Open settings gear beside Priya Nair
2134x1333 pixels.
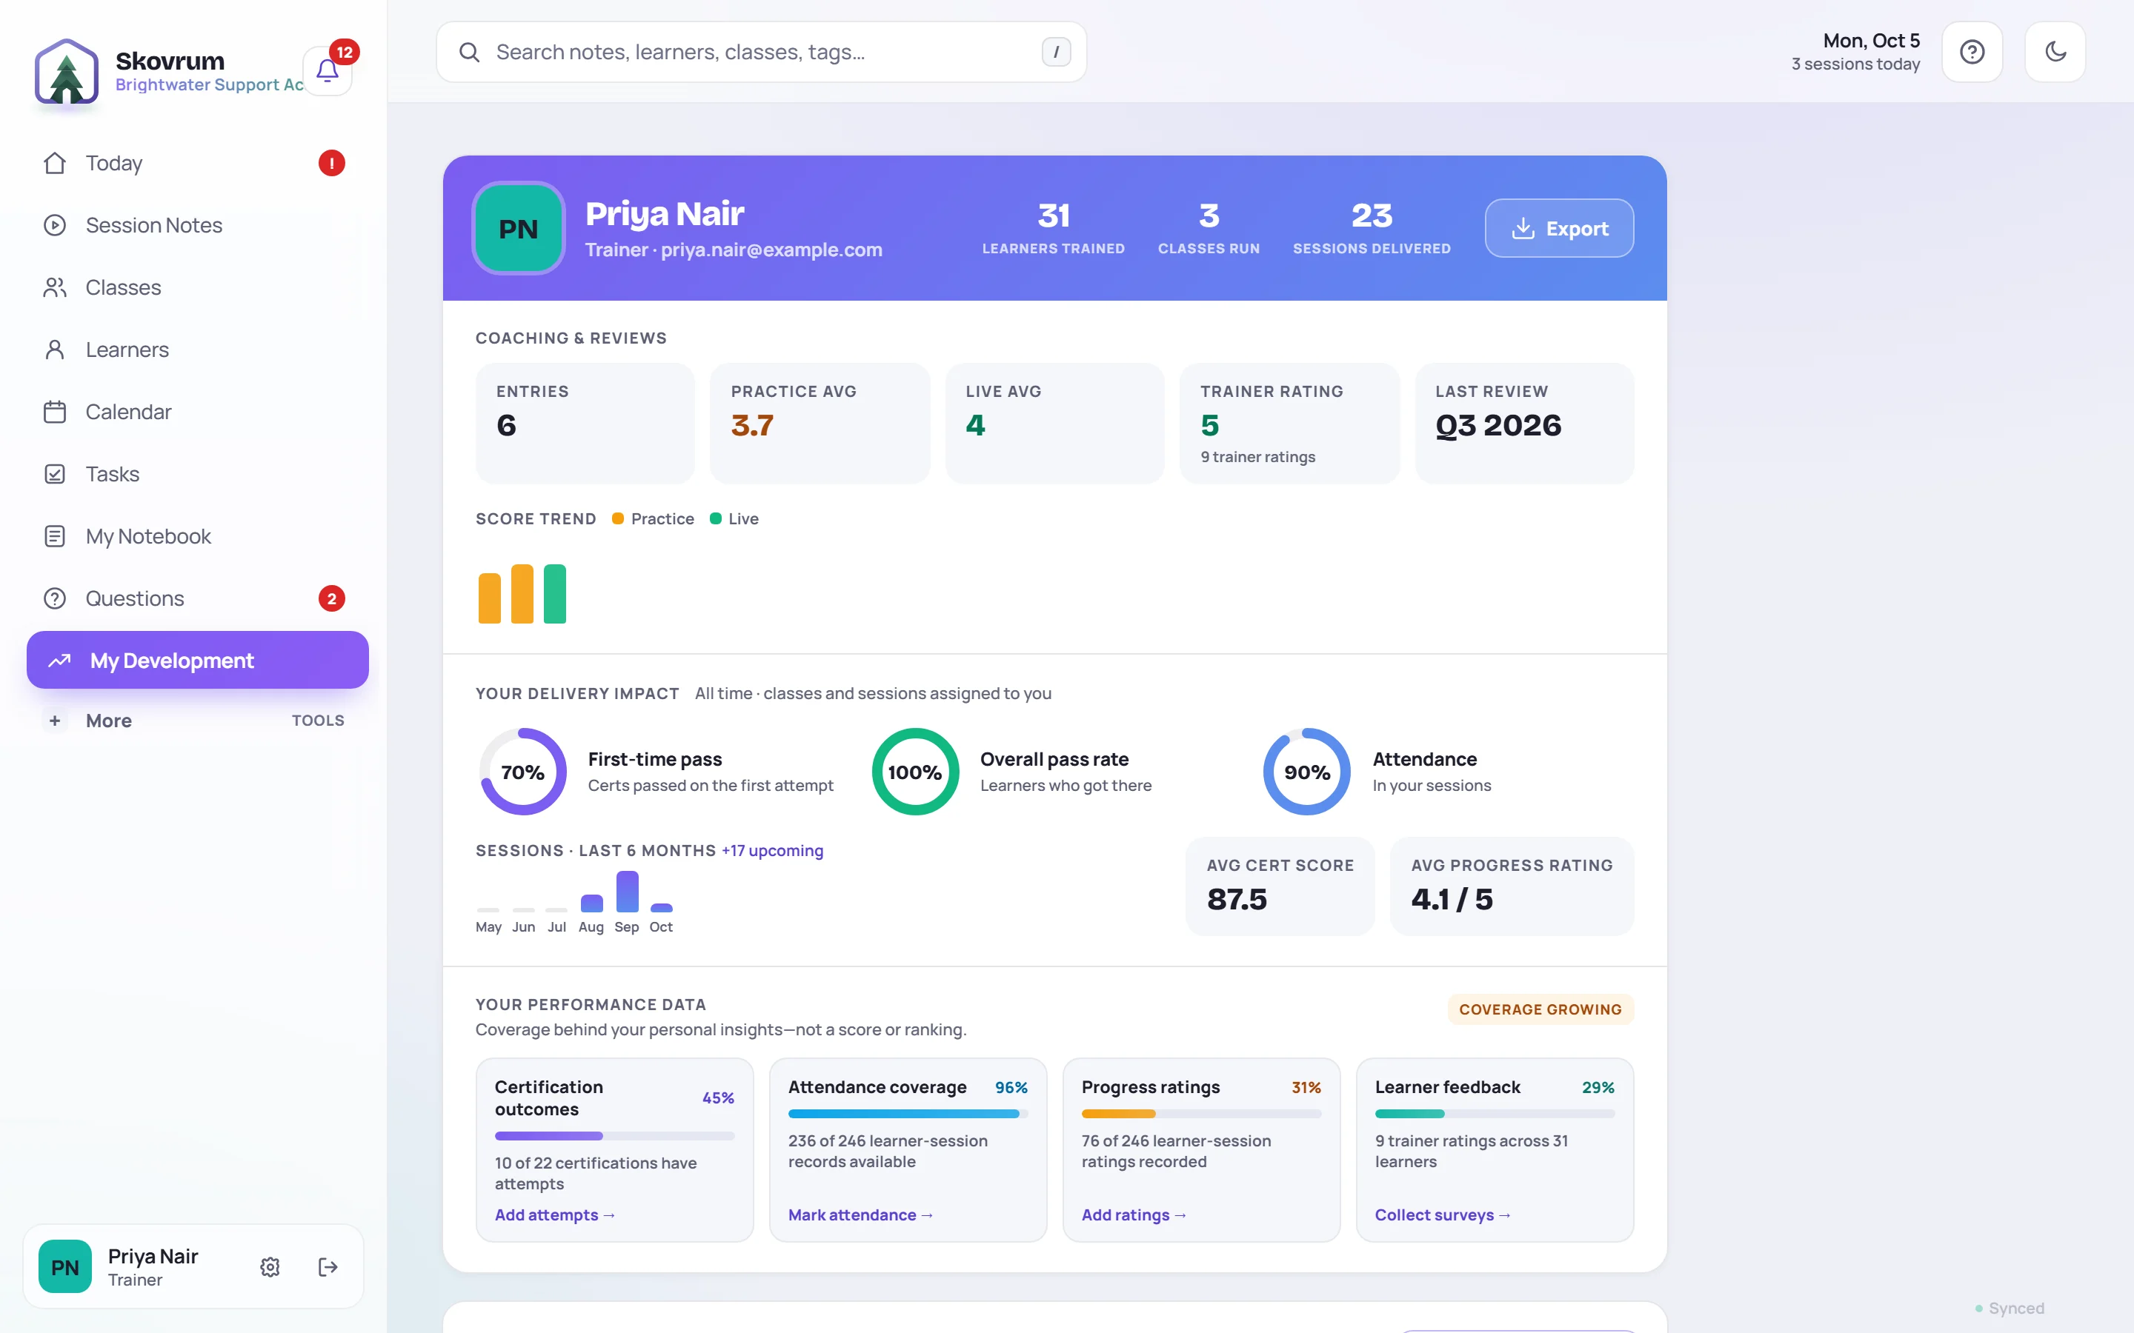[270, 1267]
